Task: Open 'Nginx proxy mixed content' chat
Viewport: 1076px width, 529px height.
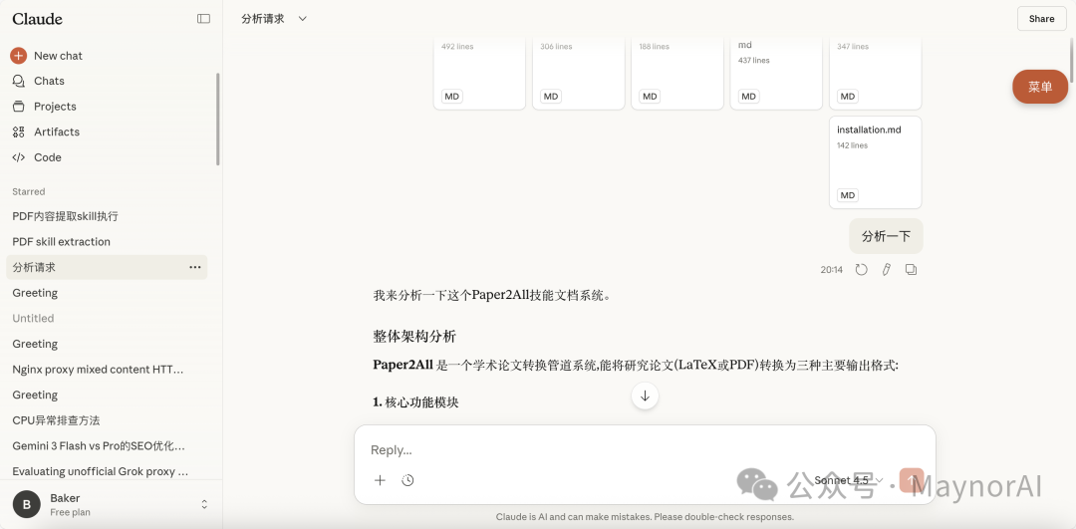Action: (x=107, y=370)
